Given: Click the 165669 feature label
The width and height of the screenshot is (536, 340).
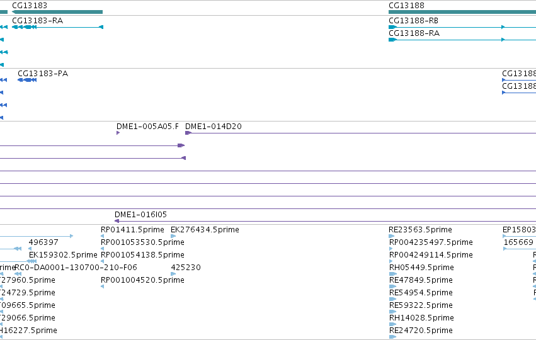Looking at the screenshot, I should pos(518,242).
